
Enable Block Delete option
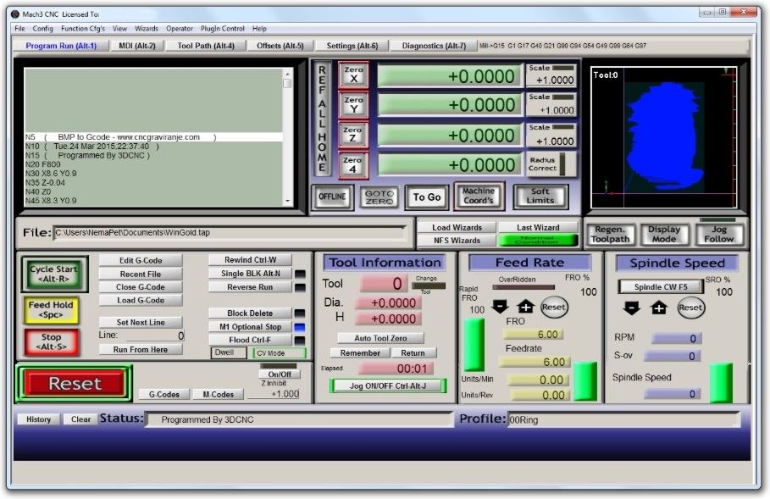250,313
